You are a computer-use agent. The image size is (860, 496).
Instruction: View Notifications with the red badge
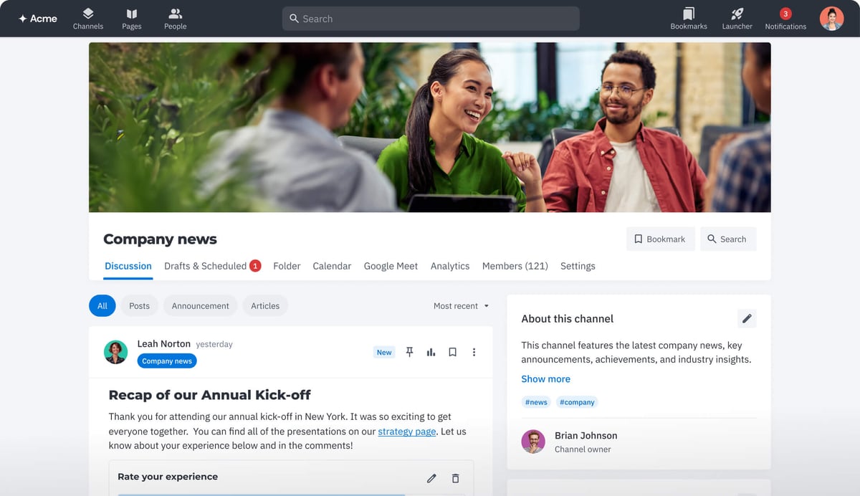(785, 19)
